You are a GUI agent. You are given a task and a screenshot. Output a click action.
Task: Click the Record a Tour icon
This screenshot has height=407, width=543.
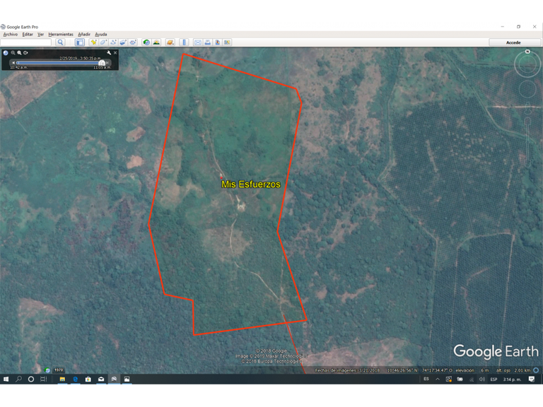(x=133, y=42)
